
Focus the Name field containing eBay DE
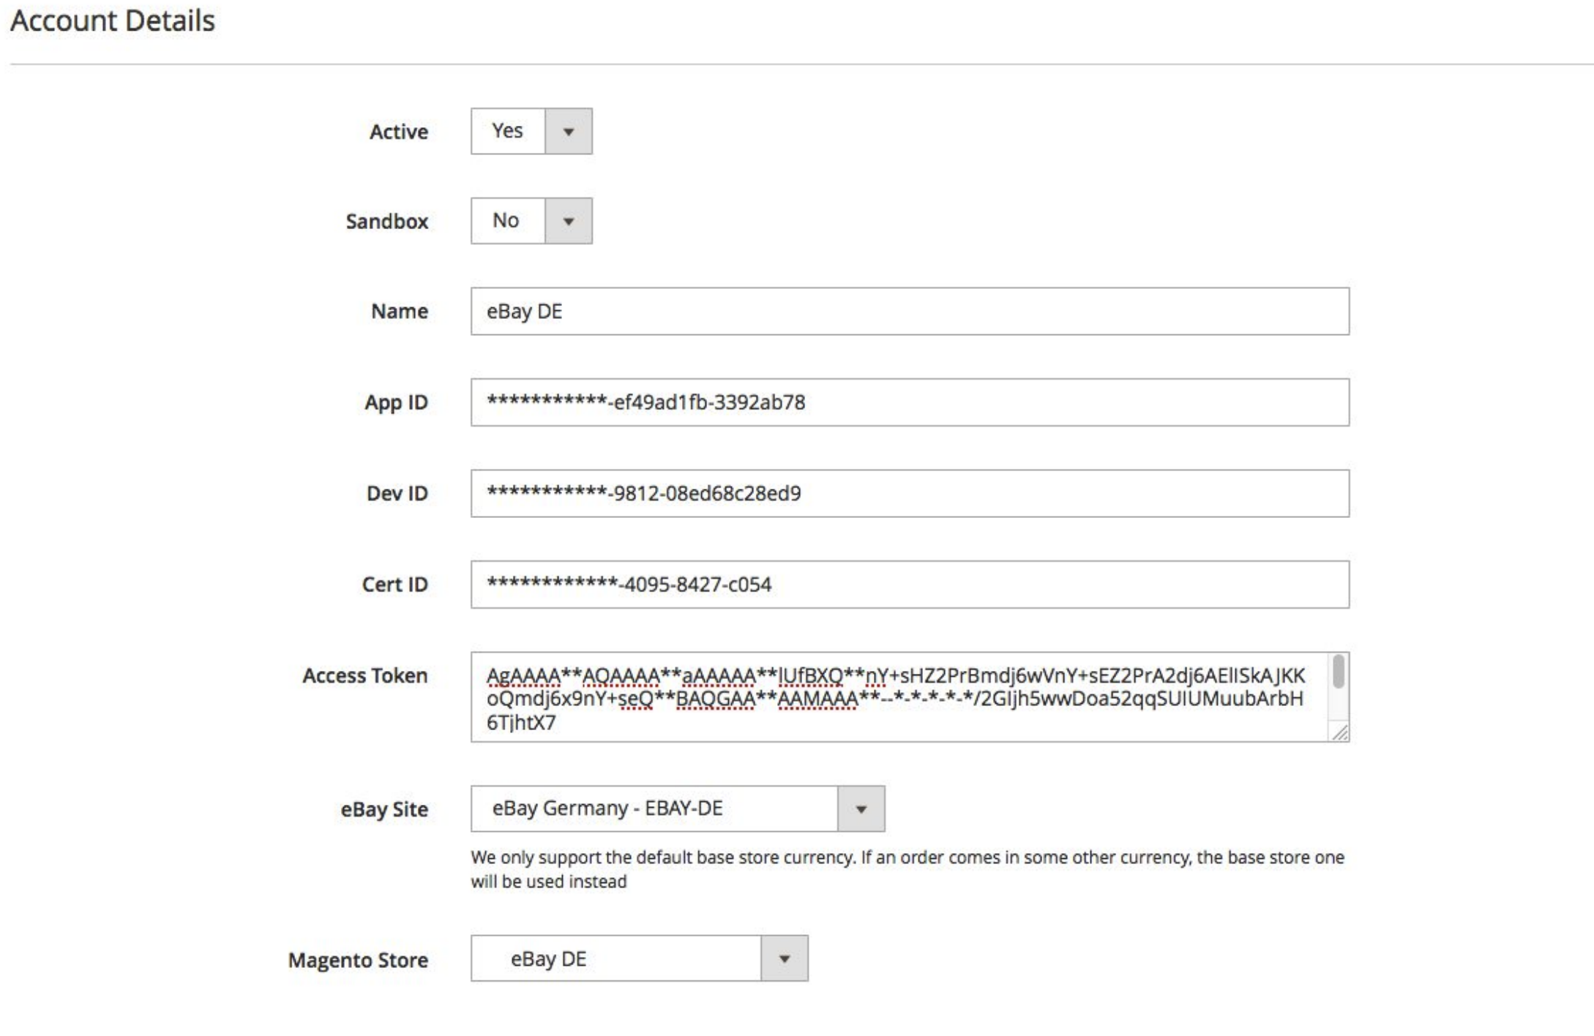(x=909, y=312)
